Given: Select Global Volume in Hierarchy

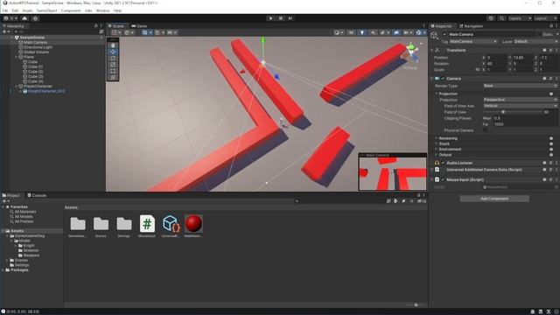Looking at the screenshot, I should pos(36,52).
